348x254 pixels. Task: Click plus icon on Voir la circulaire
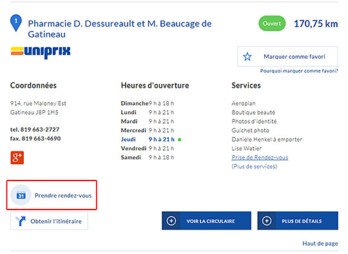point(171,221)
